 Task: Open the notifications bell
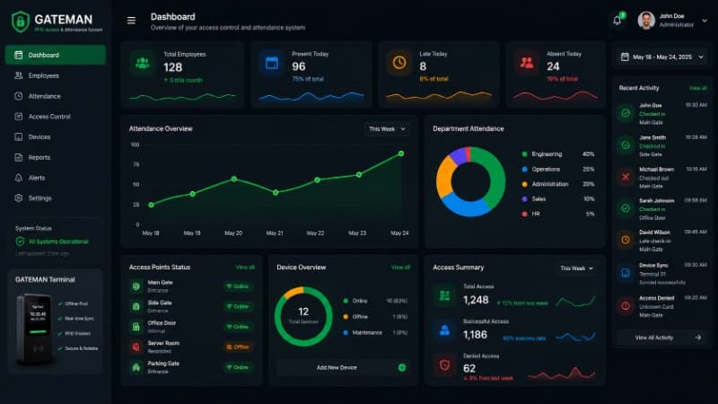(x=617, y=20)
